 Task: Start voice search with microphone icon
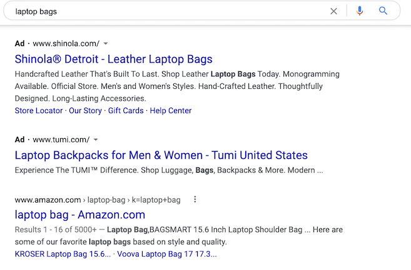(x=359, y=11)
